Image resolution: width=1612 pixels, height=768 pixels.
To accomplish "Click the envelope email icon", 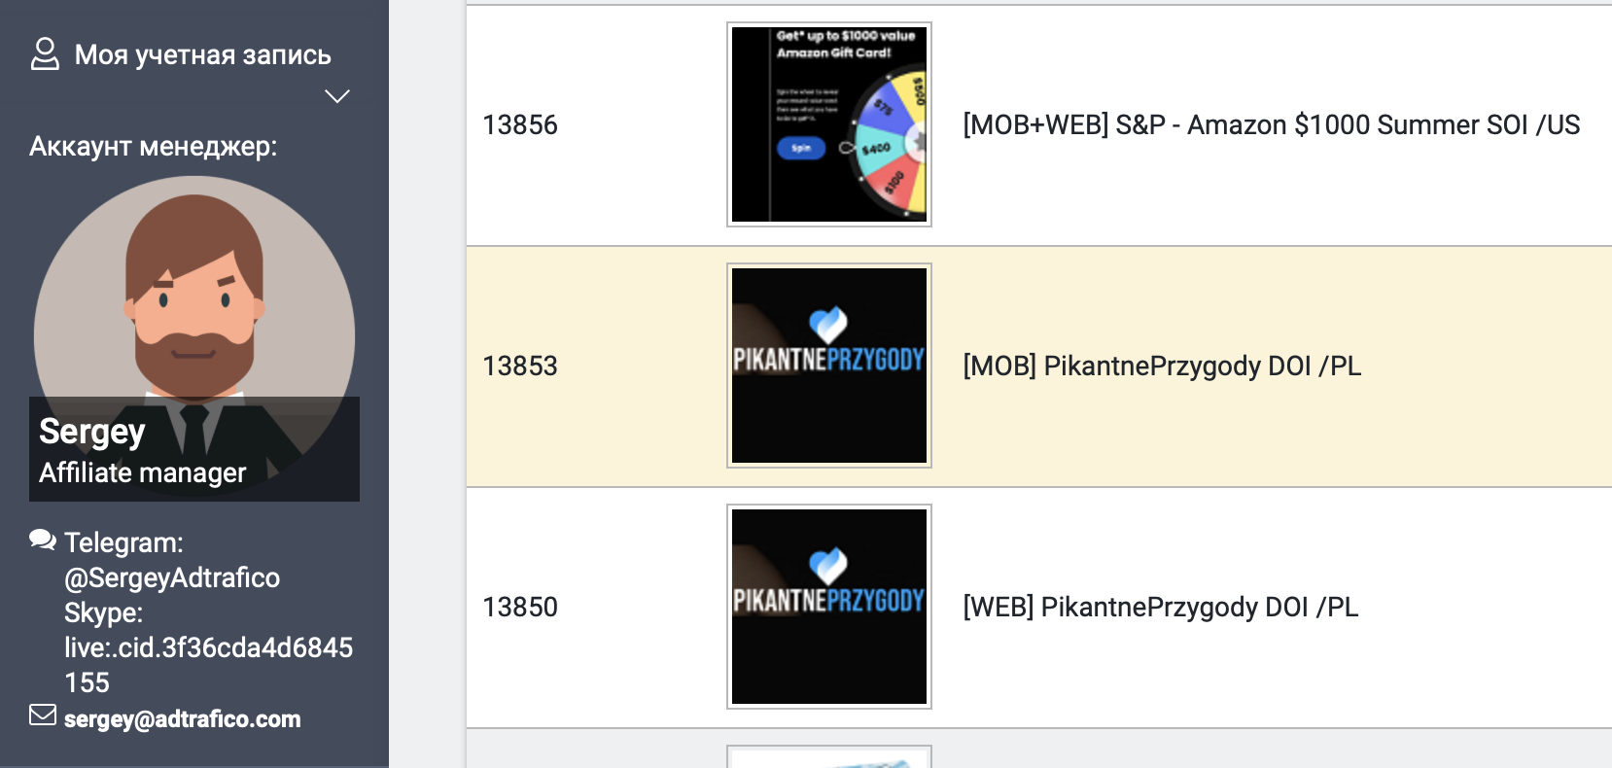I will click(x=43, y=716).
